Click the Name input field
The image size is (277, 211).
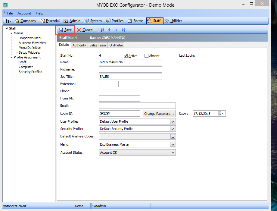[x=130, y=62]
